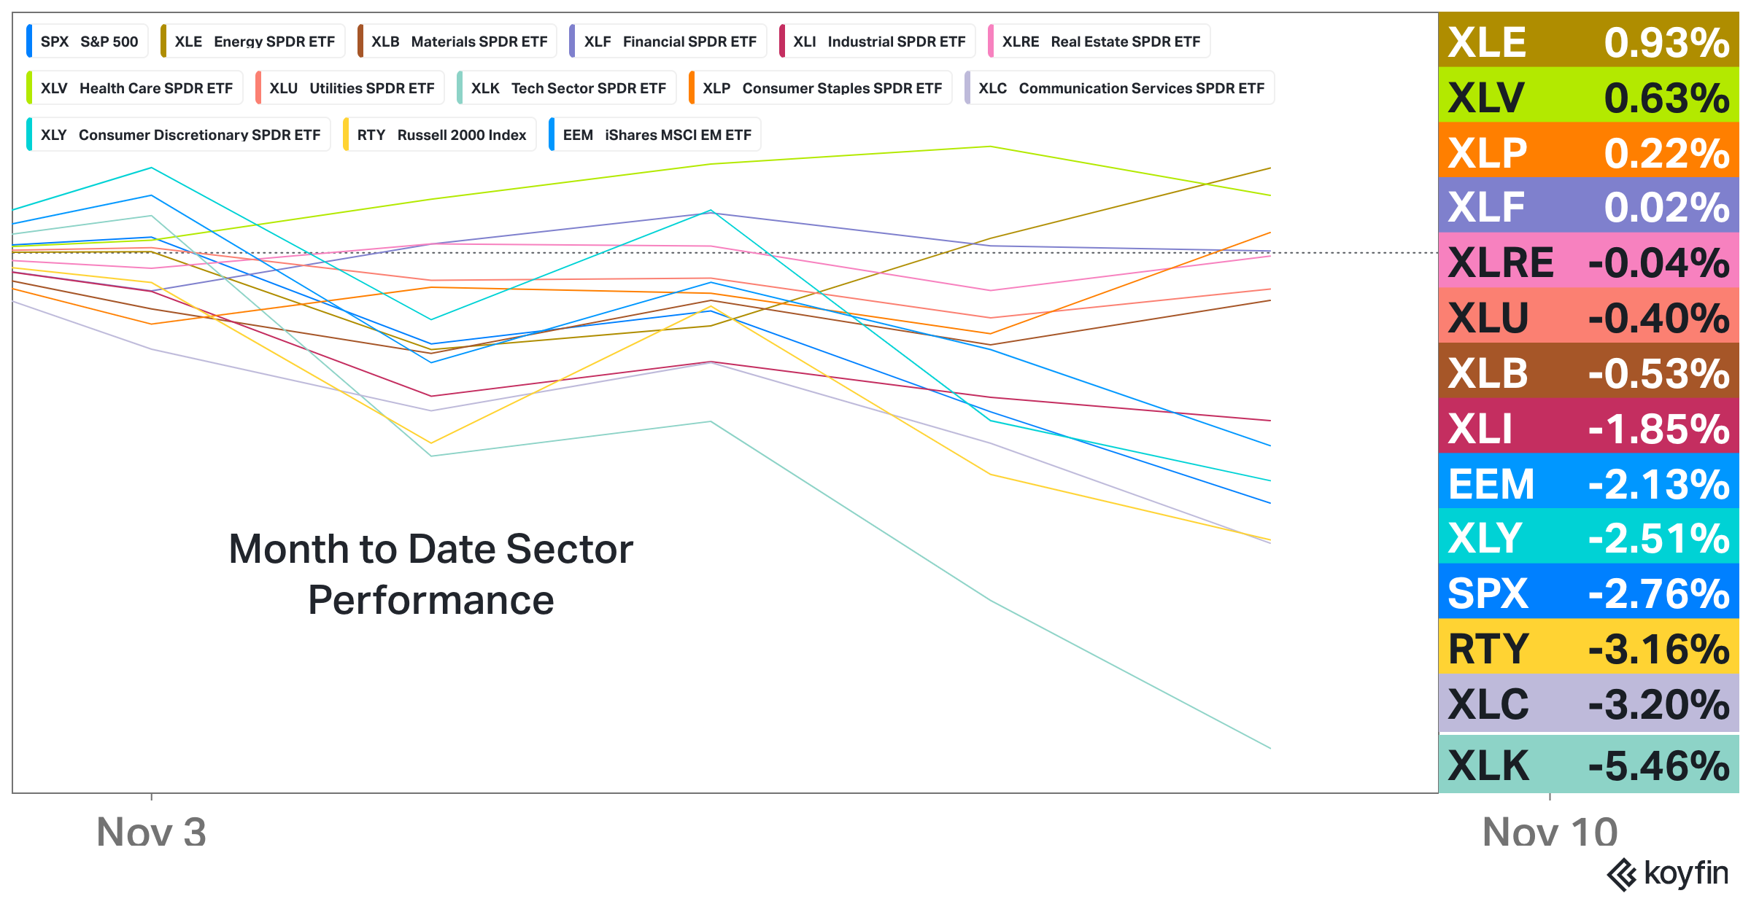Click XLY Consumer Discretionary SPDR ETF legend
The image size is (1751, 904).
pos(179,135)
